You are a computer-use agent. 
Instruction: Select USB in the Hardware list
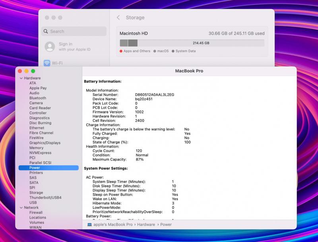click(x=33, y=203)
